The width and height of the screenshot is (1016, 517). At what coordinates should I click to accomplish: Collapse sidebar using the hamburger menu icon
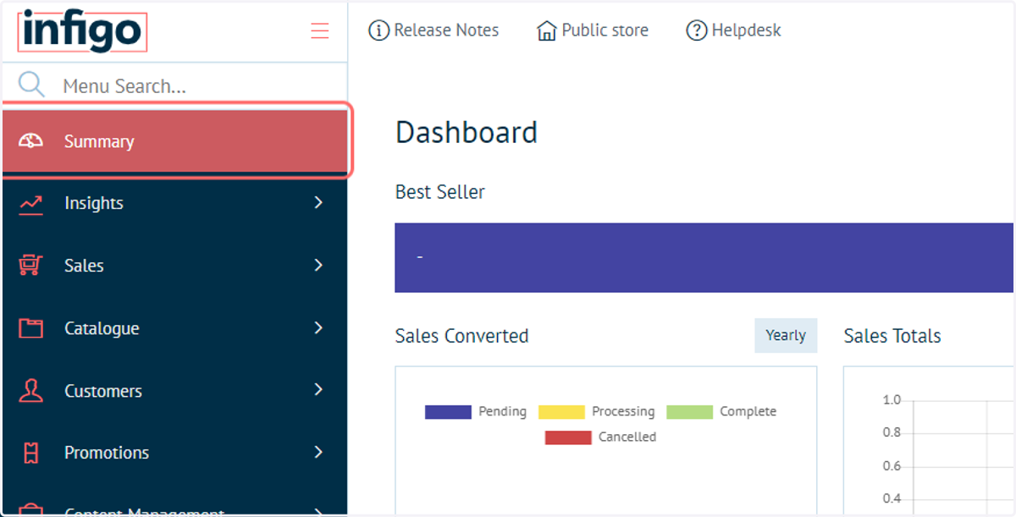click(x=319, y=31)
